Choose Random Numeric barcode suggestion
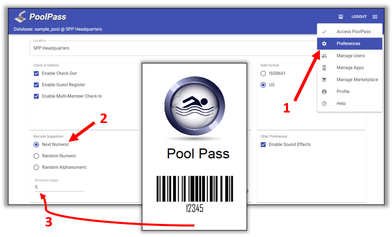The image size is (392, 237). (x=36, y=156)
